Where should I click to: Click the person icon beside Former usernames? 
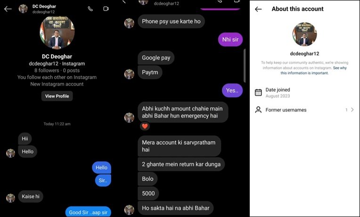pyautogui.click(x=258, y=109)
